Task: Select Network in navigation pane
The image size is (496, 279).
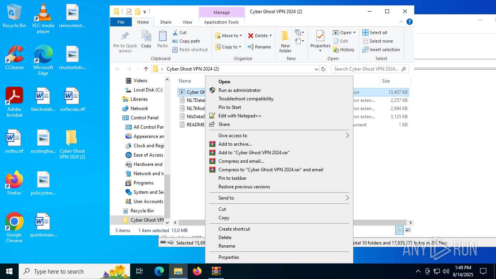Action: (135, 108)
